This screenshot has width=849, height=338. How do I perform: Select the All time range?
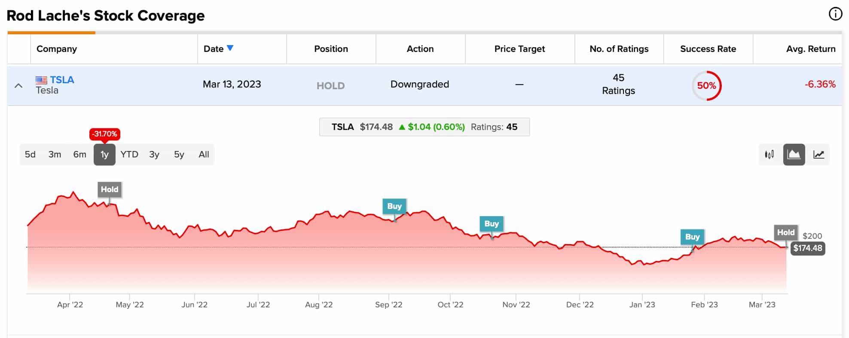[204, 154]
